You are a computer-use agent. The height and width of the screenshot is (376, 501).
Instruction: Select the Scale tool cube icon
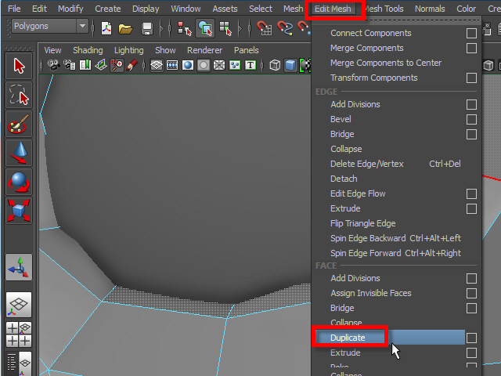tap(19, 211)
